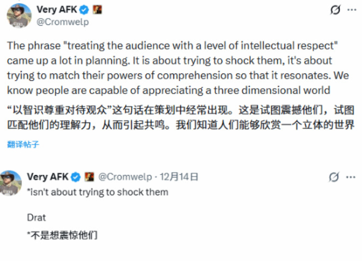Click the Very AFK name on the reply
Viewport: 362px width, 261px height.
coord(48,177)
